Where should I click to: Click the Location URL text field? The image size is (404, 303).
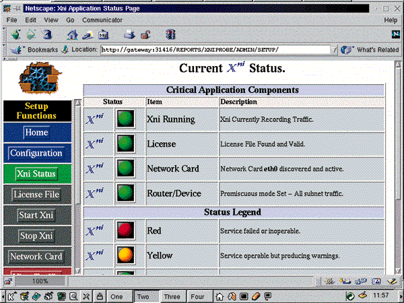215,49
